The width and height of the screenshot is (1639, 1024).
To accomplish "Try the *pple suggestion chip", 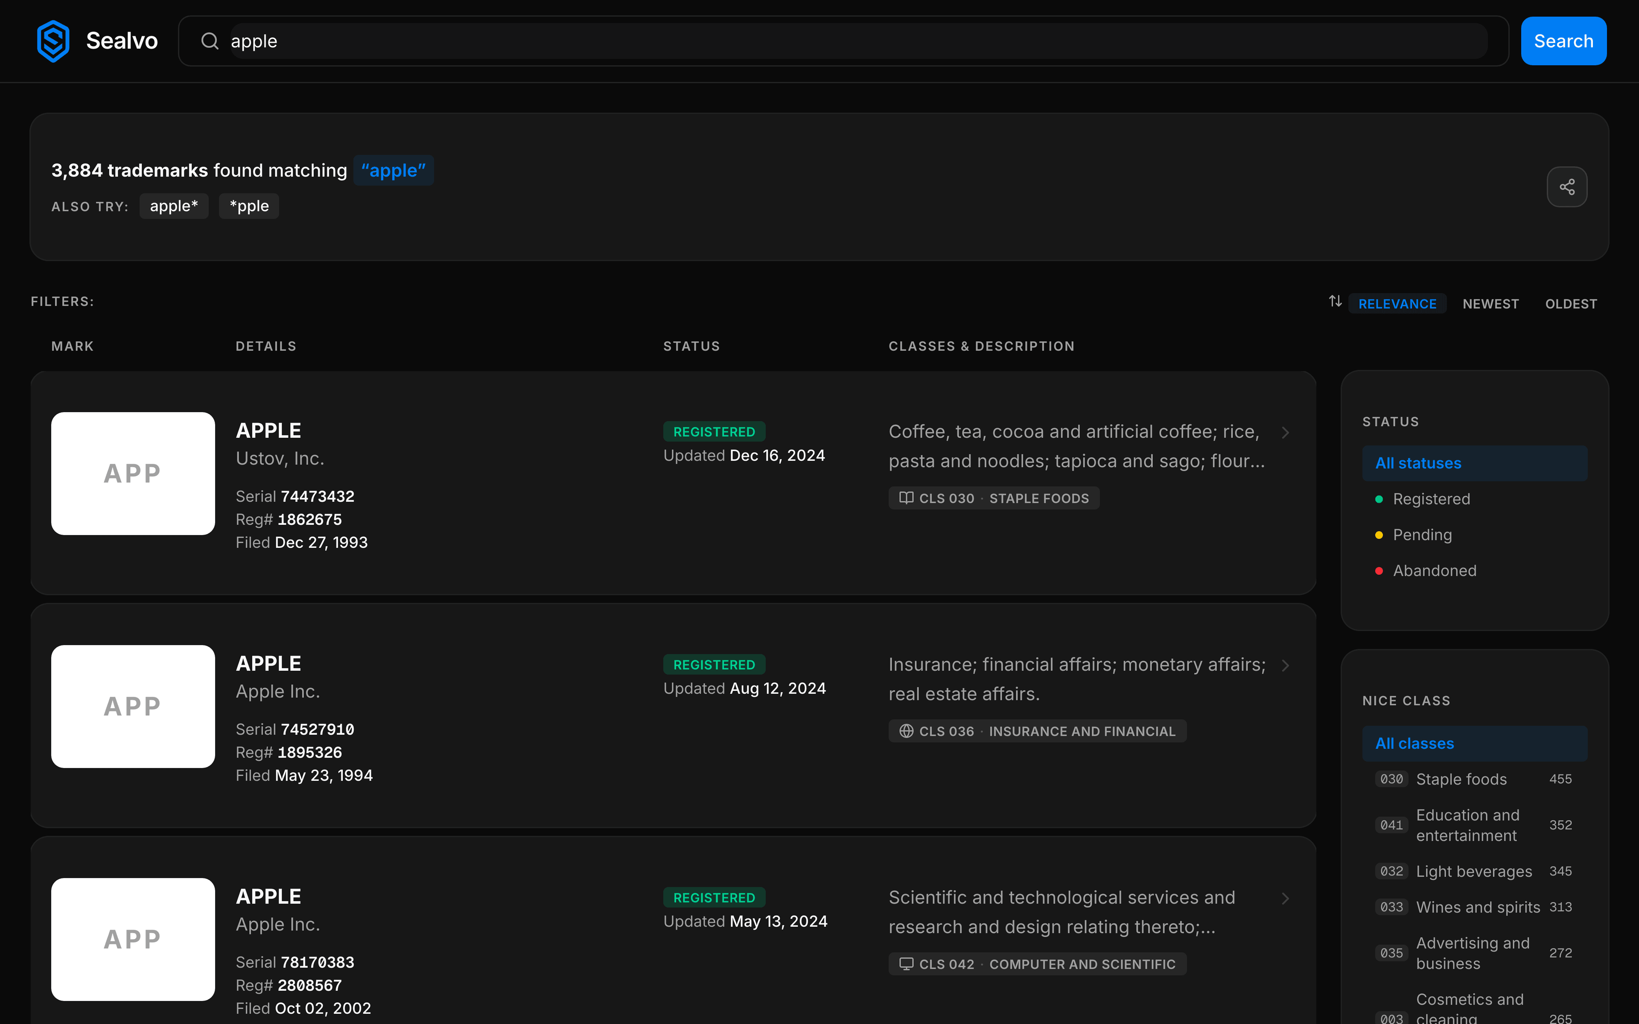I will point(249,206).
